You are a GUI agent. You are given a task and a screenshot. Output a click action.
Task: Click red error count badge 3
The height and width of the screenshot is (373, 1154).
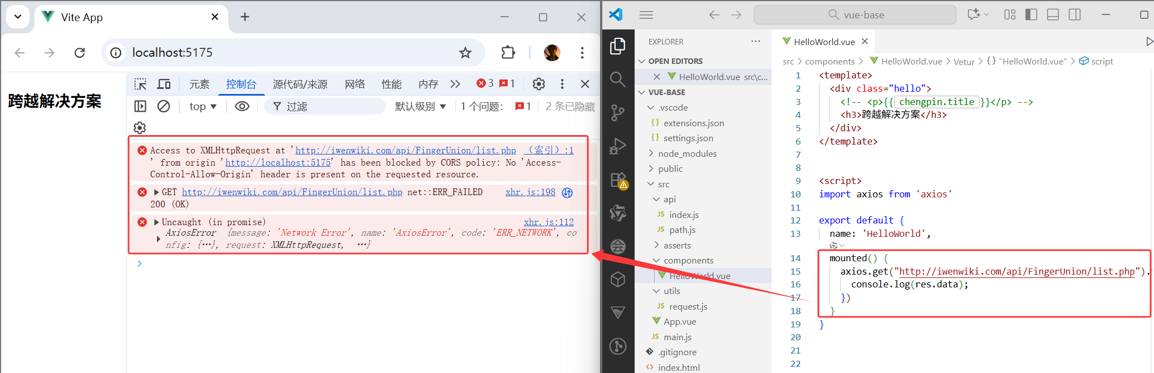[x=485, y=83]
